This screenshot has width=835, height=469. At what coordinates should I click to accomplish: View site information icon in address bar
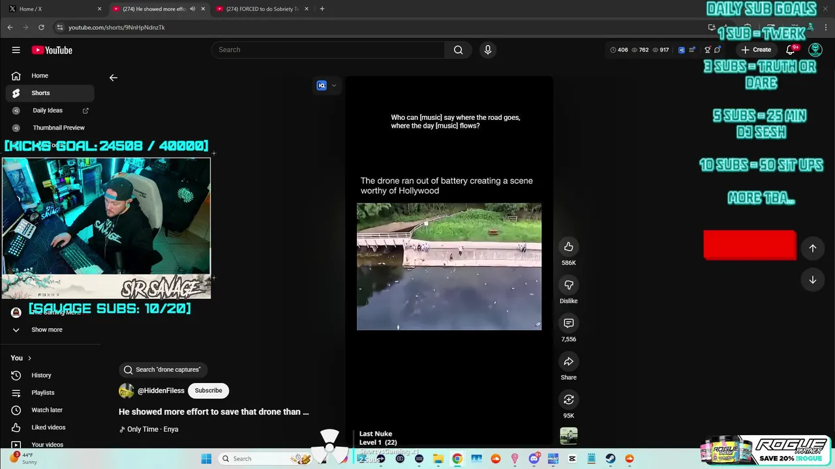(x=60, y=27)
